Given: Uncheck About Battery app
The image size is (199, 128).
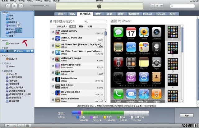Looking at the screenshot, I should click(53, 32).
